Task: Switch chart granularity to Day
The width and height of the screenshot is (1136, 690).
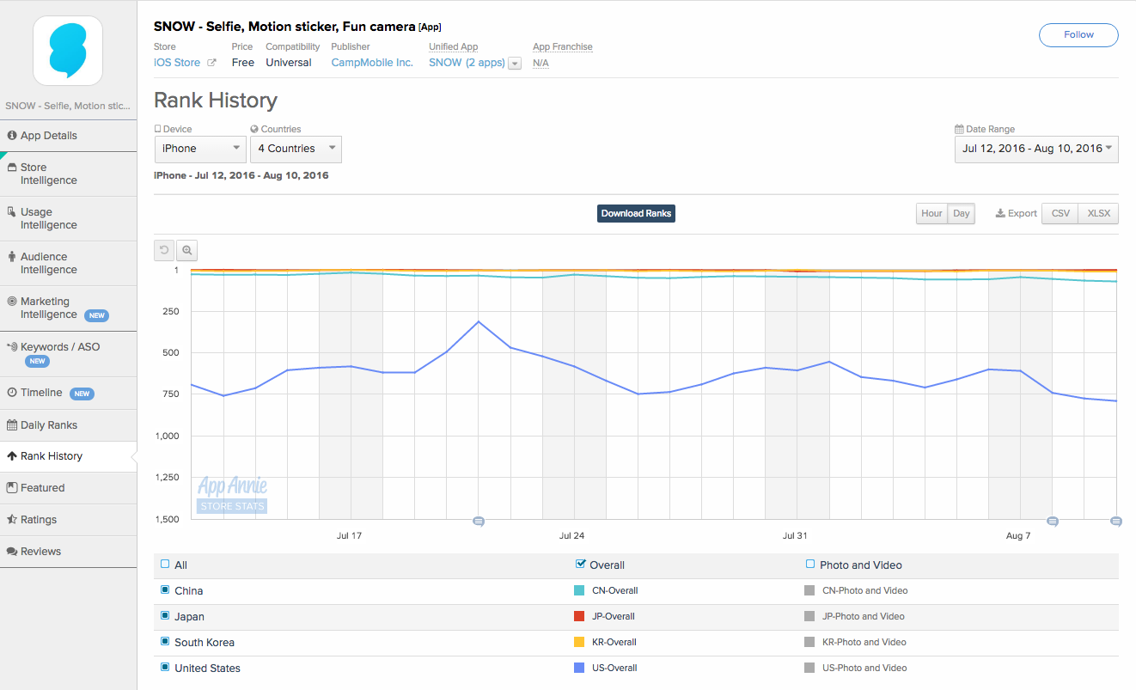Action: (x=962, y=213)
